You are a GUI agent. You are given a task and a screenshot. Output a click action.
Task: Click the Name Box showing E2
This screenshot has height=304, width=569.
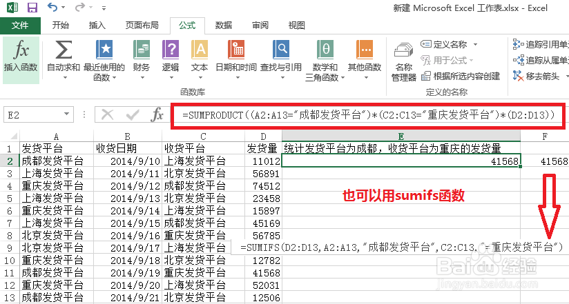click(33, 115)
